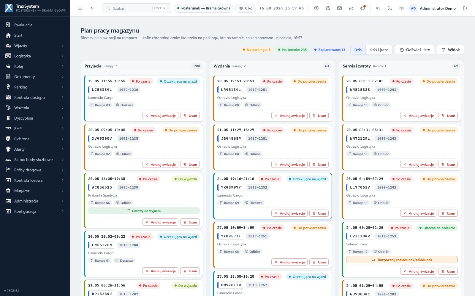
Task: Go to Start in sidebar
Action: tap(35, 35)
